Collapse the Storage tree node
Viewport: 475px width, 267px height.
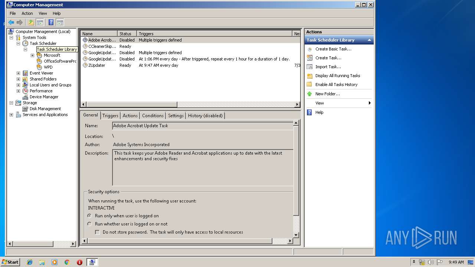(x=11, y=103)
